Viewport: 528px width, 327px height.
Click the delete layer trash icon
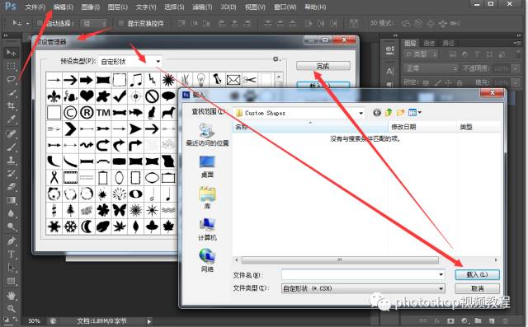[x=505, y=320]
